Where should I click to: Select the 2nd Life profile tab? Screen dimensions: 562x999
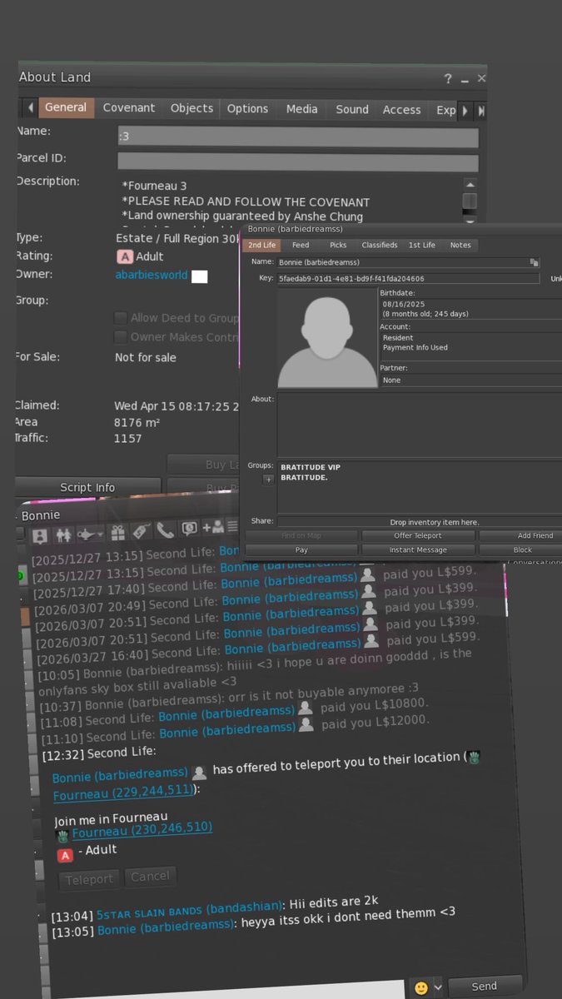261,245
